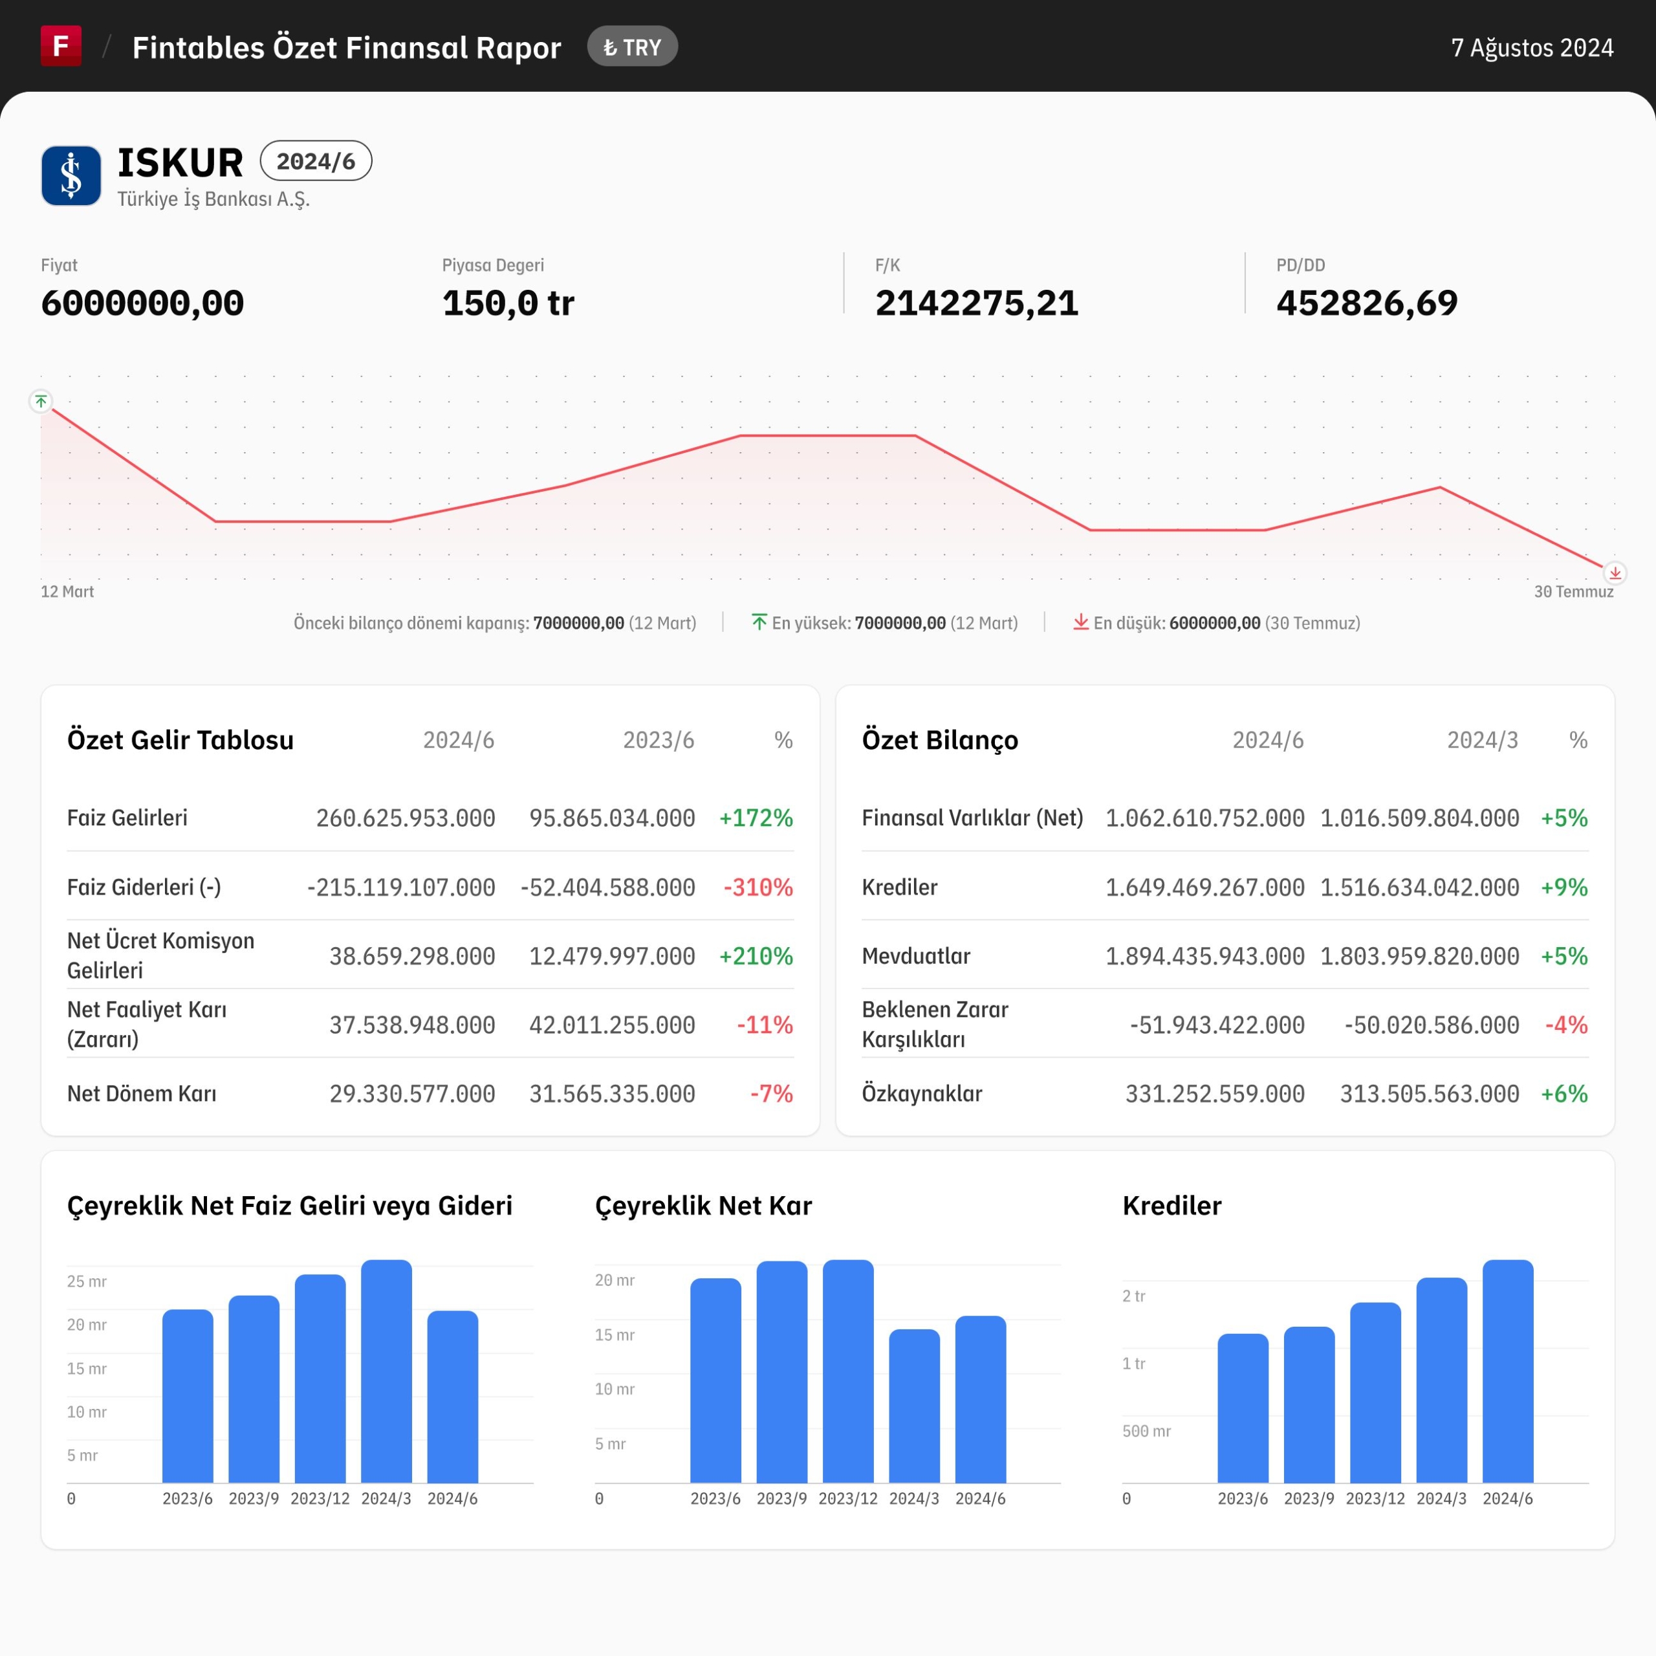This screenshot has width=1656, height=1656.
Task: Click the Krediler row in Özet Bilanço
Action: [1225, 887]
